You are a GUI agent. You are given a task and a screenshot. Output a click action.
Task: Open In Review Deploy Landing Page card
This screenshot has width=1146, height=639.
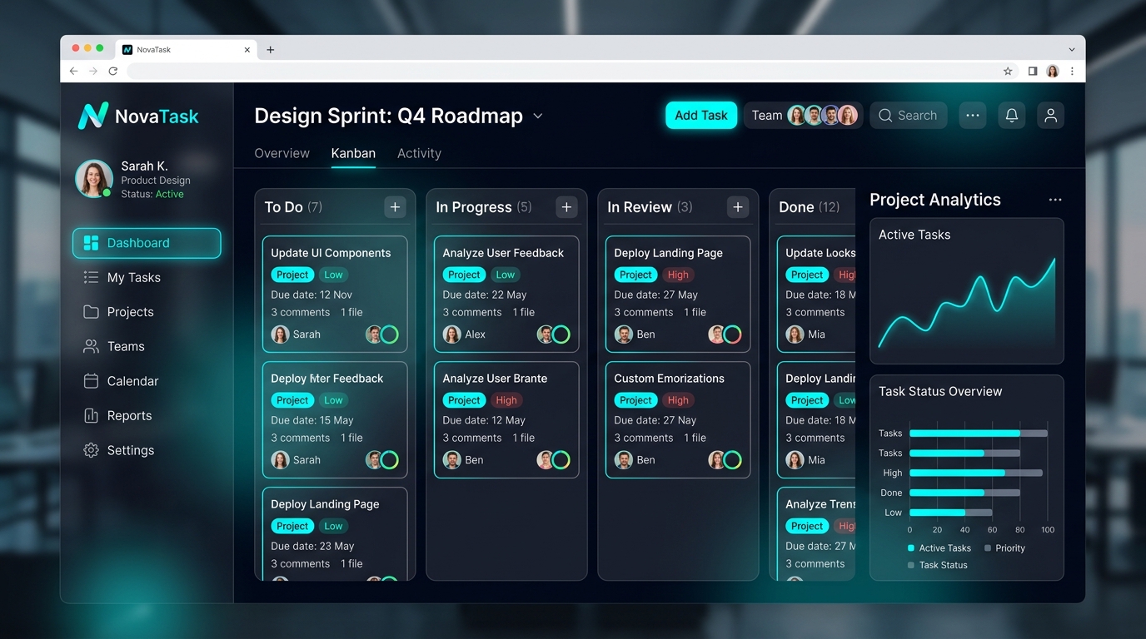[x=678, y=294]
